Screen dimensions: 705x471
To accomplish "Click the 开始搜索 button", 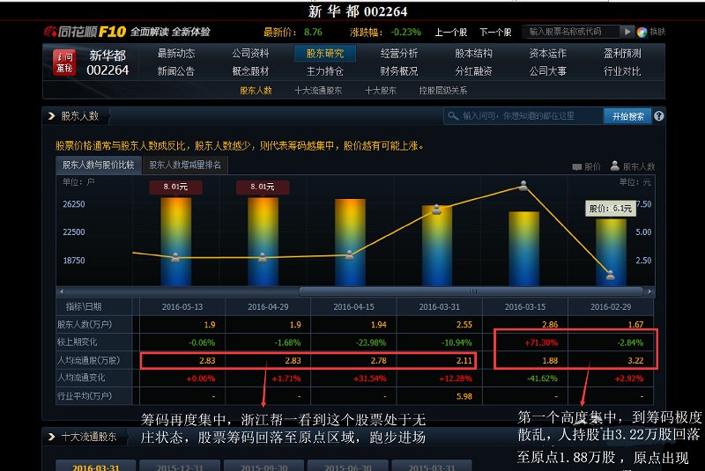I will (x=627, y=116).
